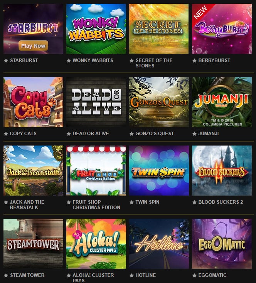Click the Play Now button on Starburst
The width and height of the screenshot is (256, 283).
33,46
